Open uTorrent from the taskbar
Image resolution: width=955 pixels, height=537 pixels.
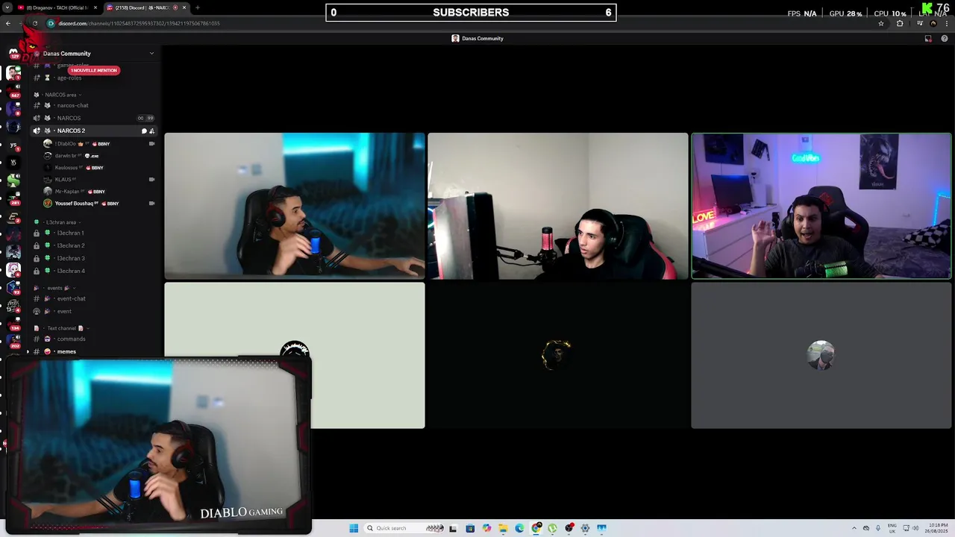point(552,528)
